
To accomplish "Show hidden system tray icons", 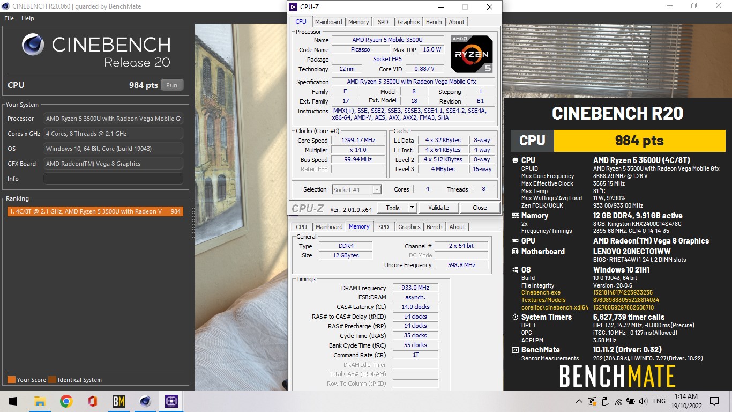I will pos(579,401).
